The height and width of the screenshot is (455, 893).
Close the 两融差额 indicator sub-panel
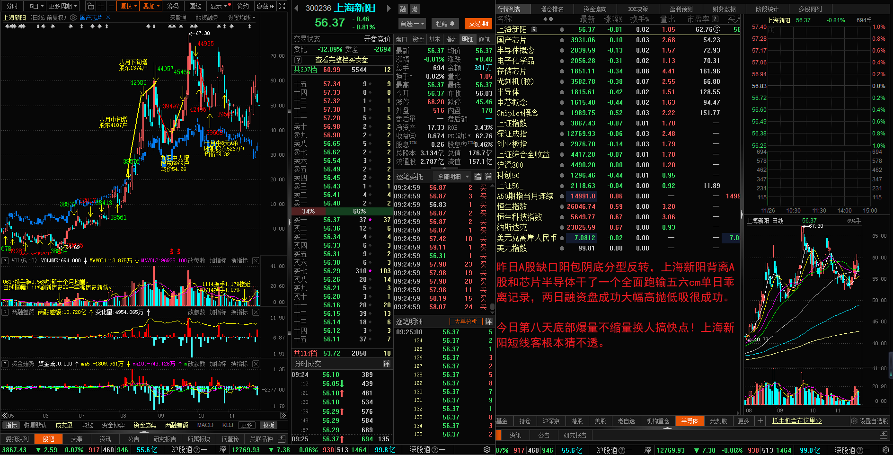coord(256,312)
